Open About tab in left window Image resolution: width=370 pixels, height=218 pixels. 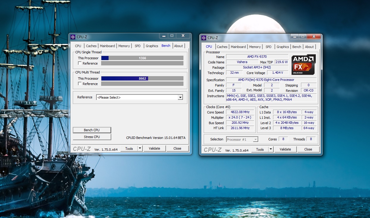[179, 46]
